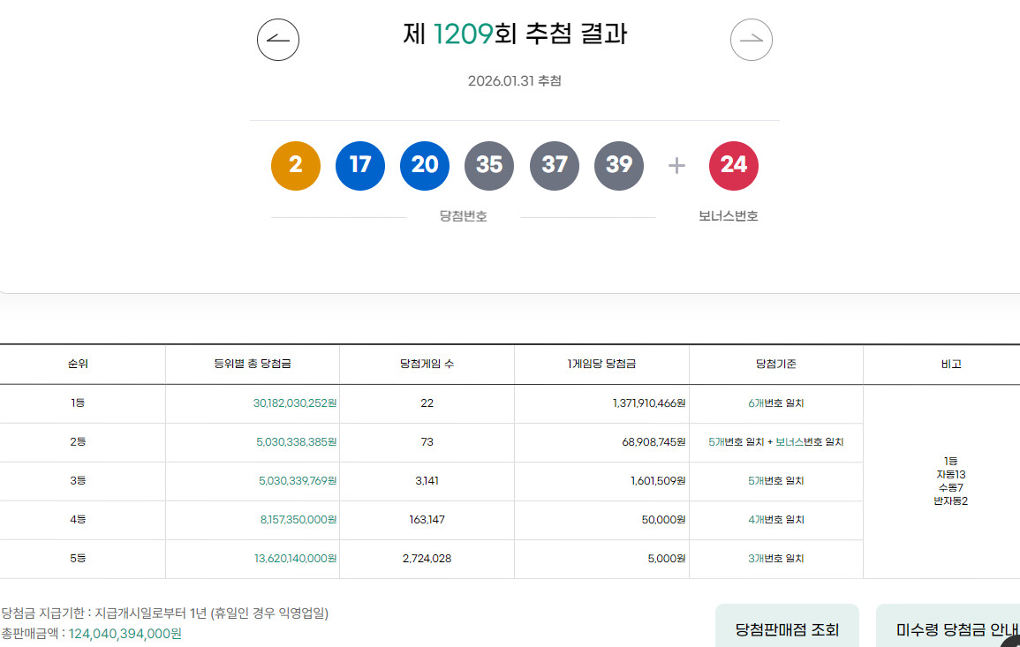Click winning number ball 35
Viewport: 1020px width, 647px height.
tap(489, 166)
